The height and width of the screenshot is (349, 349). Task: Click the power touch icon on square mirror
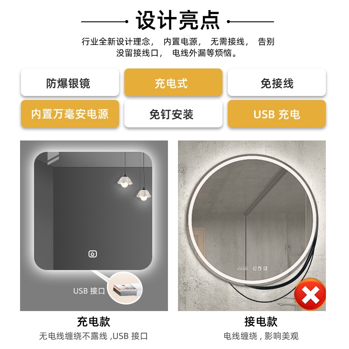tap(92, 254)
